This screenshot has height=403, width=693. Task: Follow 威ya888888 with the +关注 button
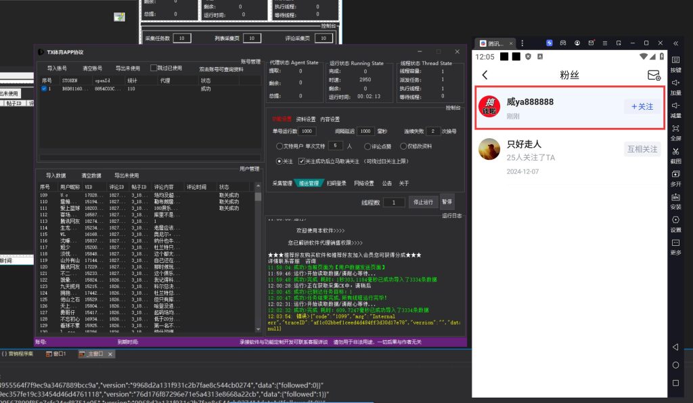pyautogui.click(x=642, y=106)
